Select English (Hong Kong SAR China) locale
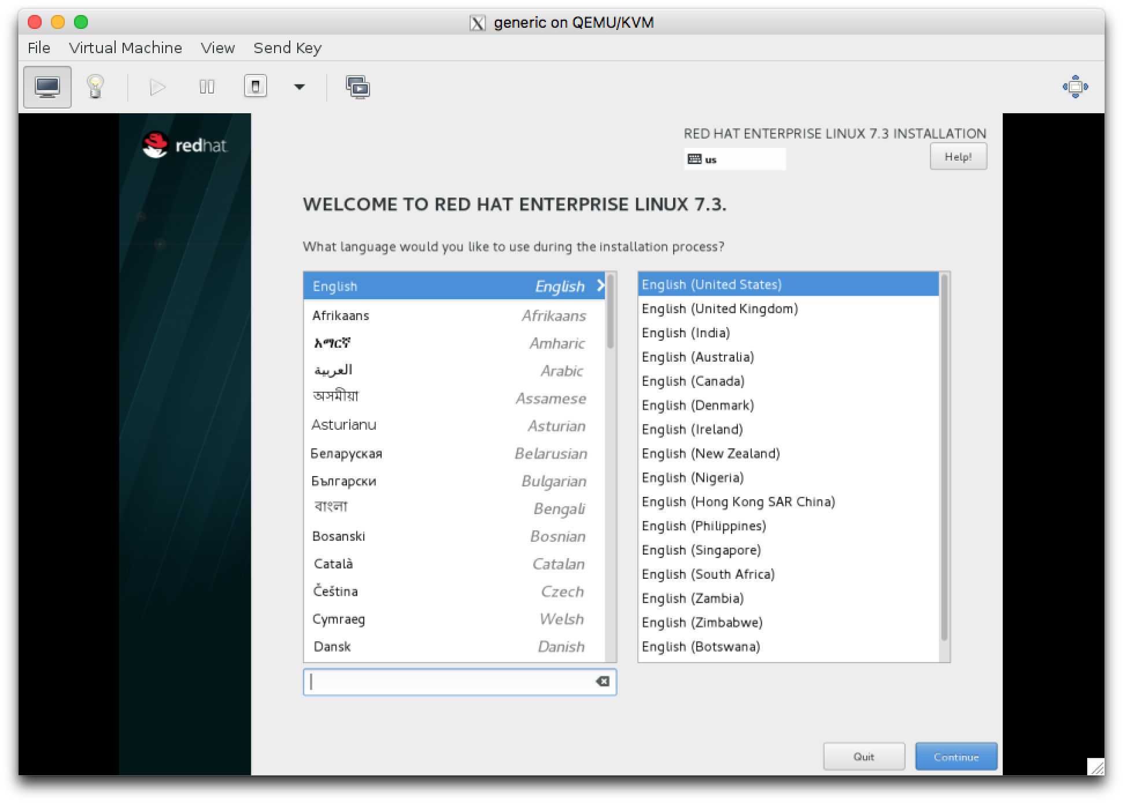The width and height of the screenshot is (1123, 803). tap(788, 501)
